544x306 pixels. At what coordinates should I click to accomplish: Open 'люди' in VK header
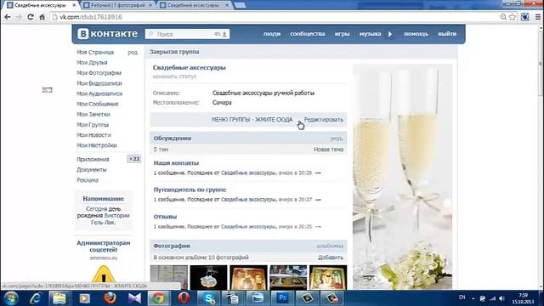[x=272, y=34]
